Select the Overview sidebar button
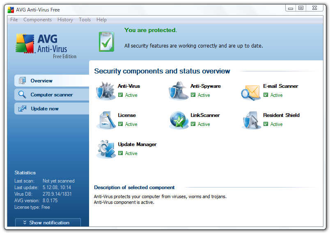The width and height of the screenshot is (330, 233). pyautogui.click(x=52, y=80)
